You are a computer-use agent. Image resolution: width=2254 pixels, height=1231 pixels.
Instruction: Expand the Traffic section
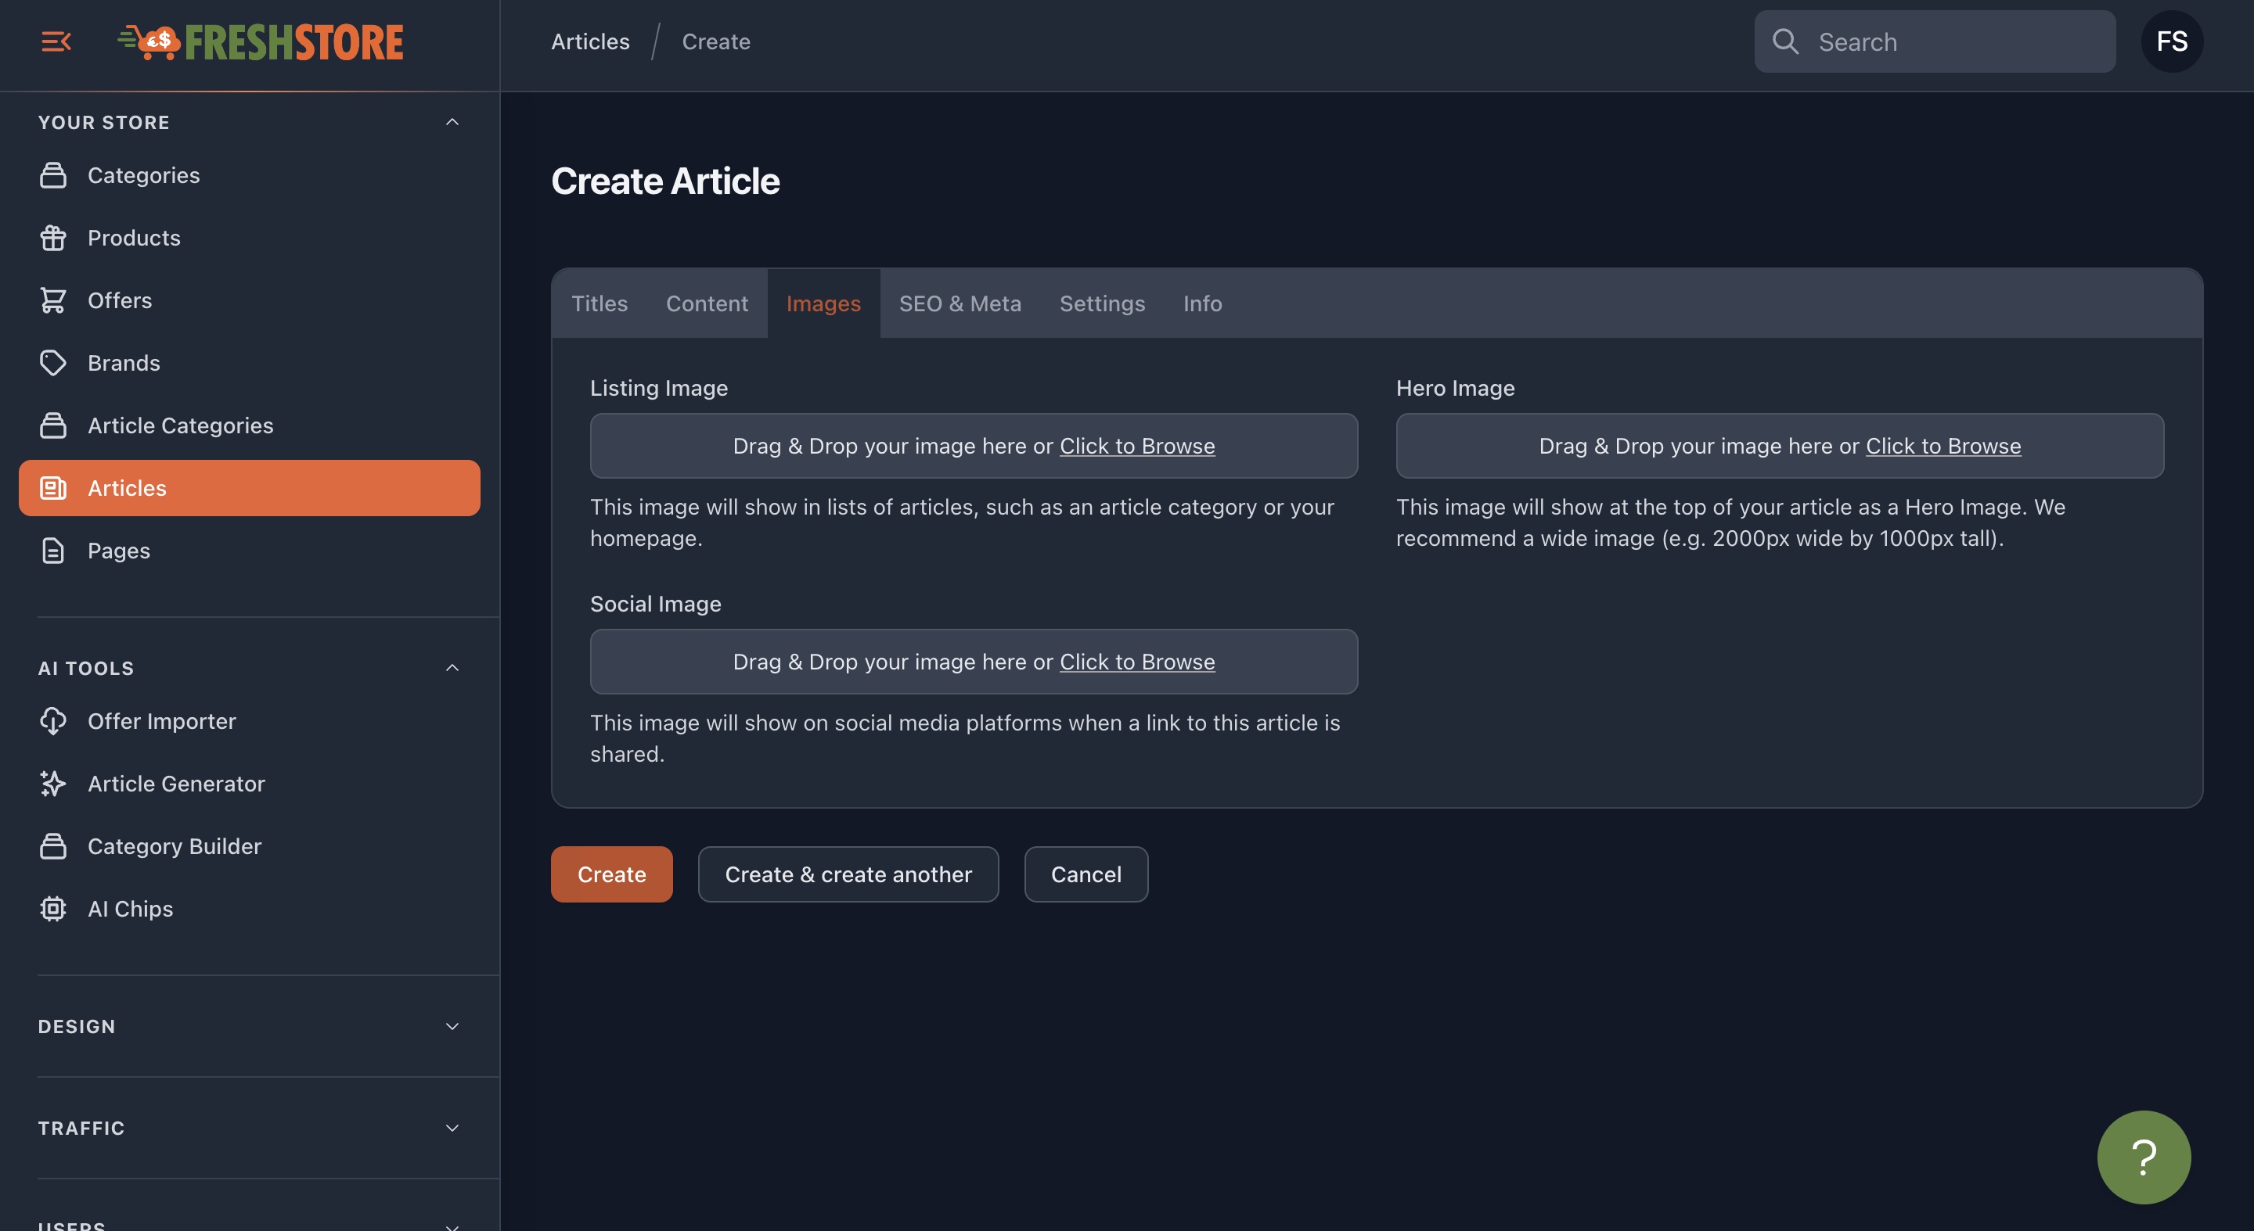(452, 1128)
